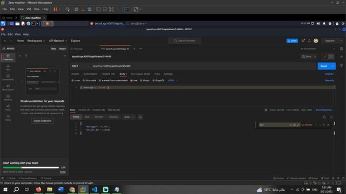Open a new request tab with plus icon
The width and height of the screenshot is (346, 194).
134,48
